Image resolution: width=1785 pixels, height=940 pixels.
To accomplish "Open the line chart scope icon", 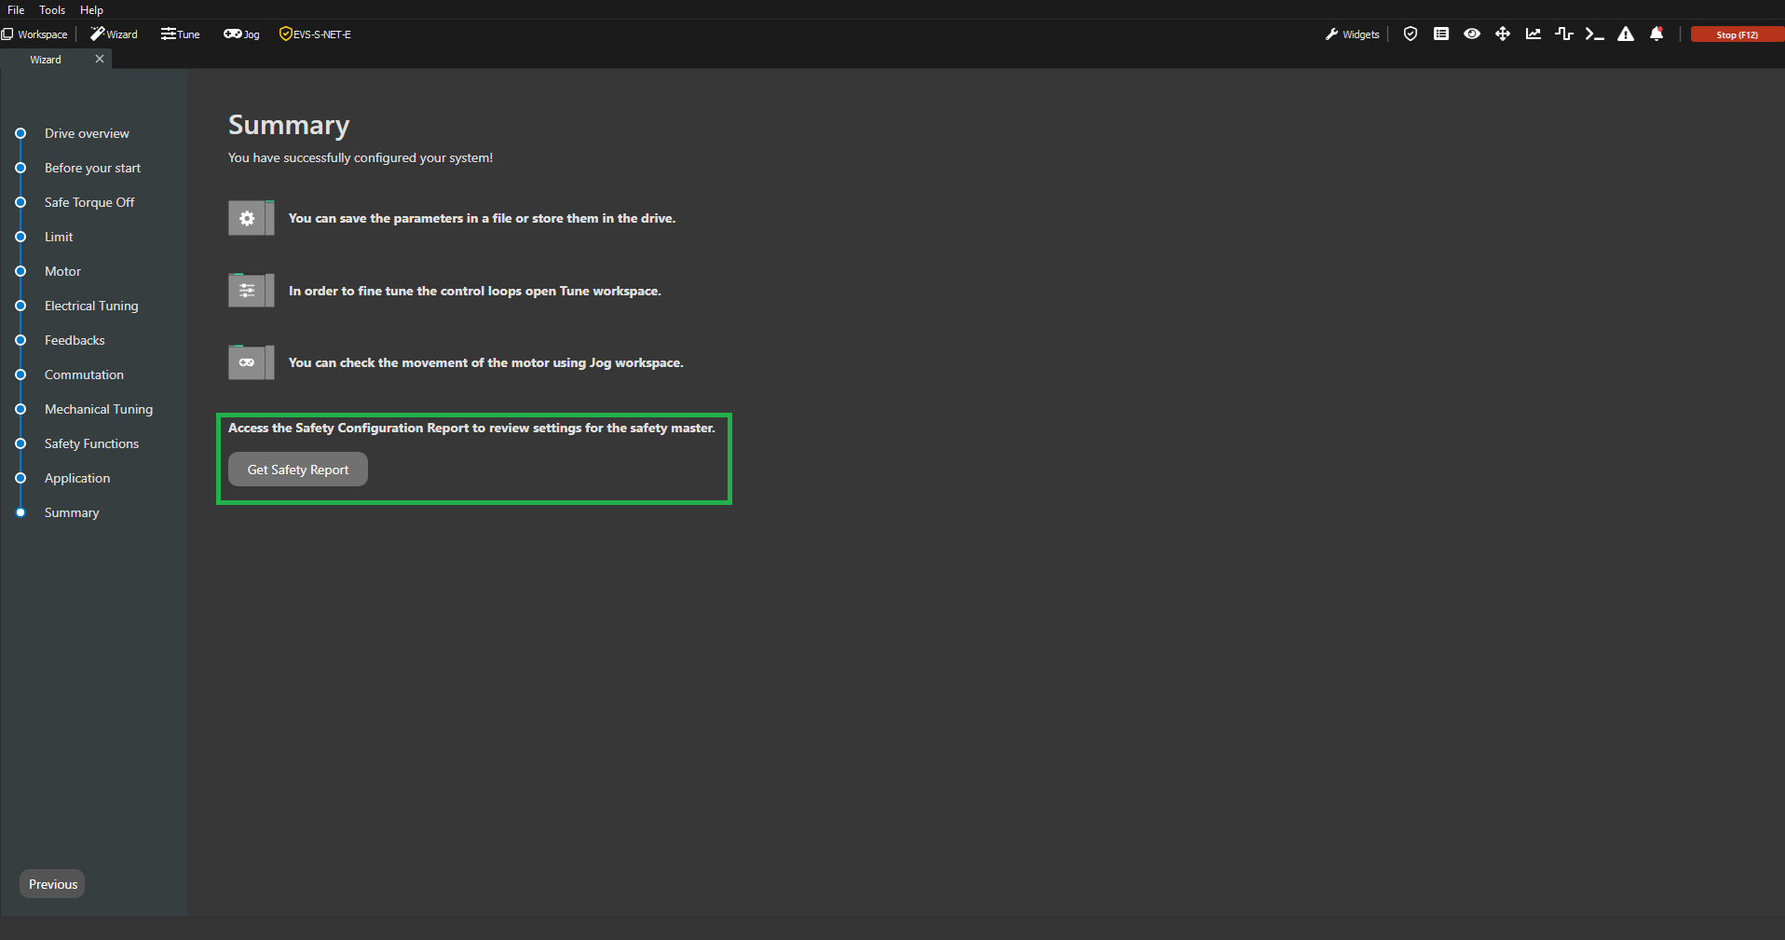I will click(1533, 34).
